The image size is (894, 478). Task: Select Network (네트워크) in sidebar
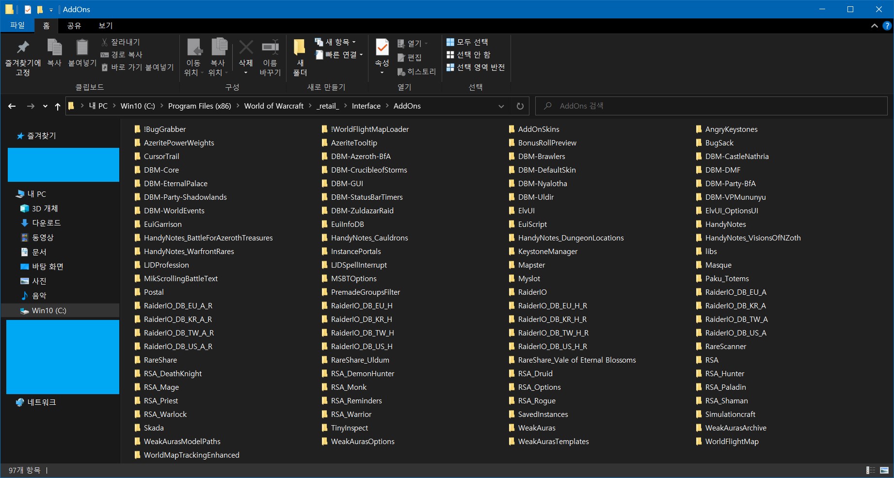tap(36, 402)
